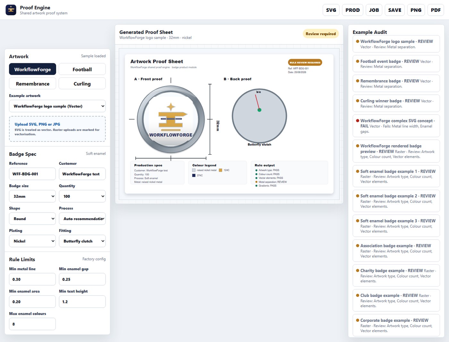Click the PROD export button
The image size is (449, 342).
[x=352, y=10]
